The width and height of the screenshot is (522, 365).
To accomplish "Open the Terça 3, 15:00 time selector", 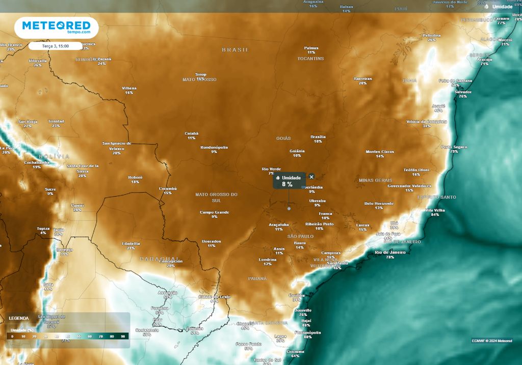I will pos(56,45).
